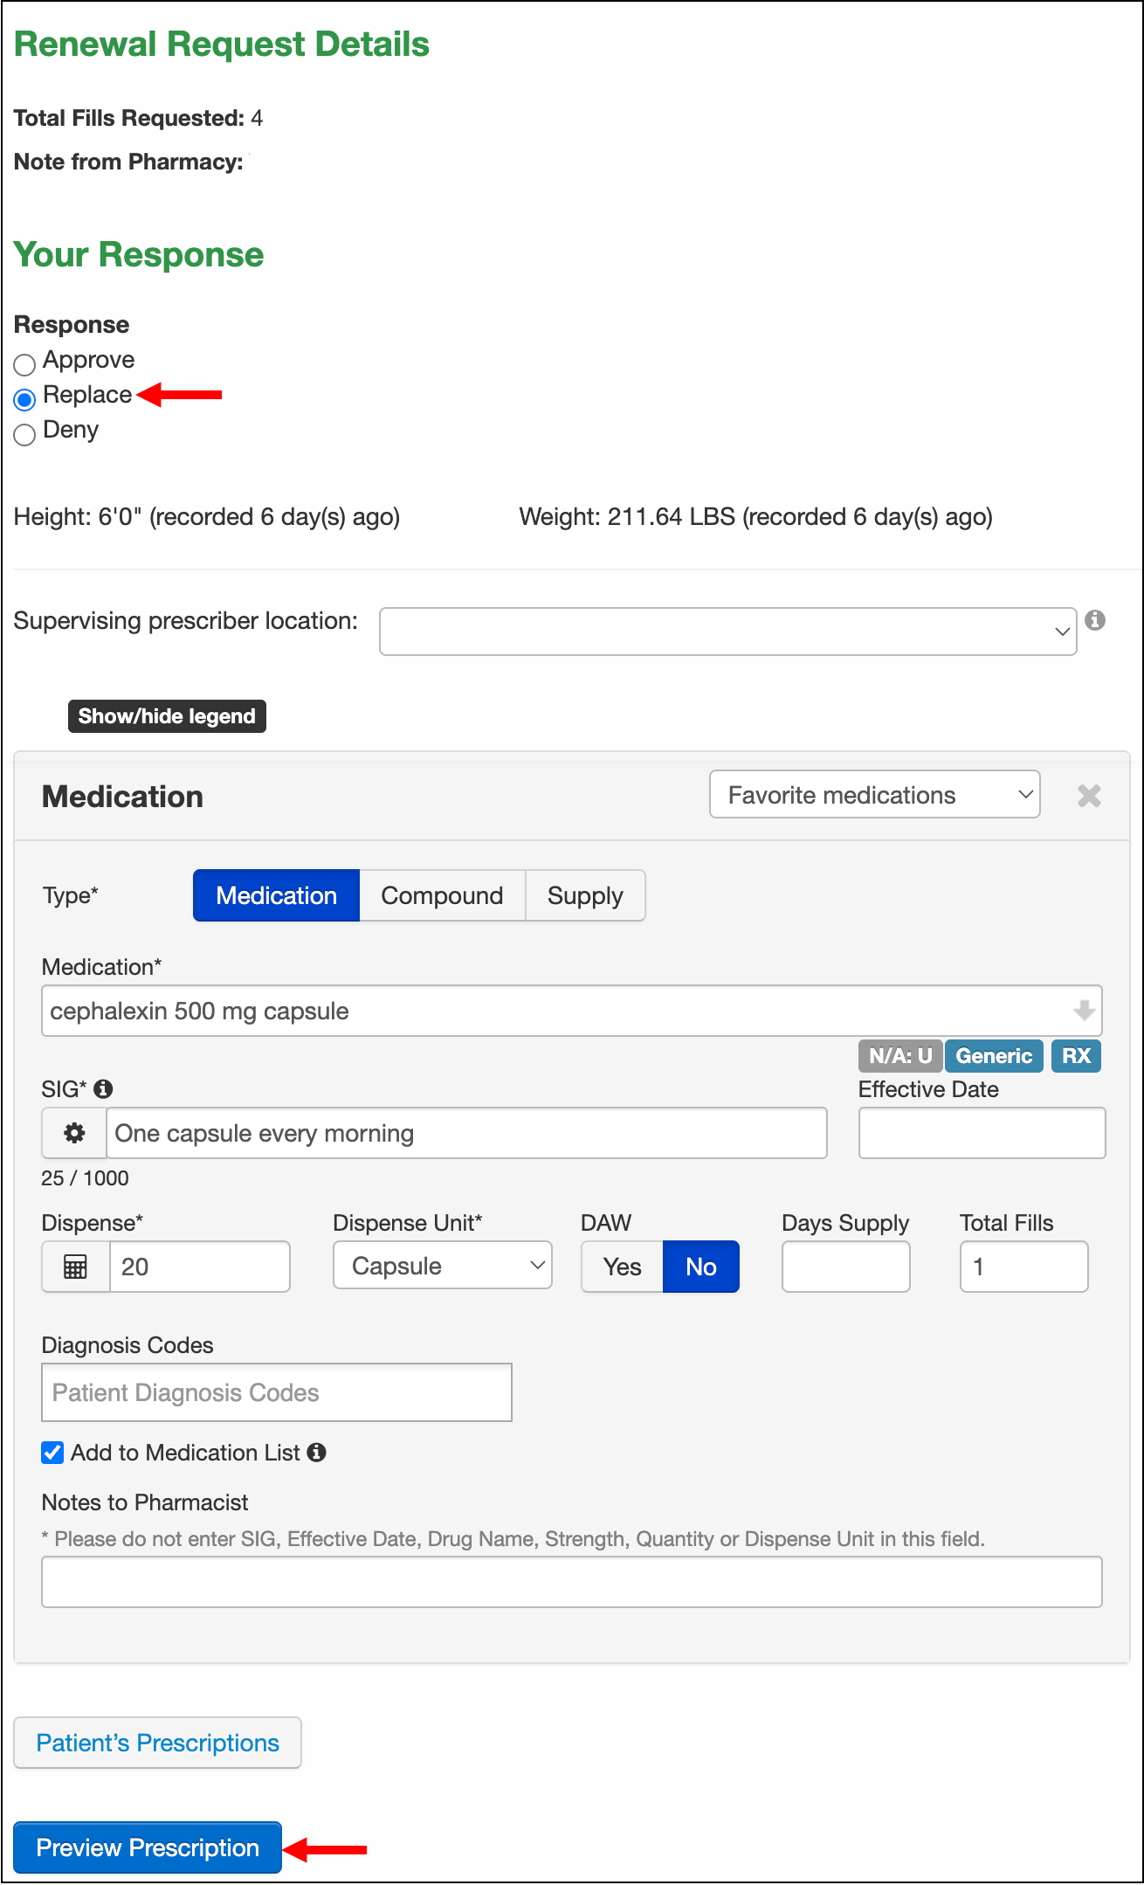Uncheck Add to Medication List checkbox
The width and height of the screenshot is (1144, 1885).
(52, 1453)
